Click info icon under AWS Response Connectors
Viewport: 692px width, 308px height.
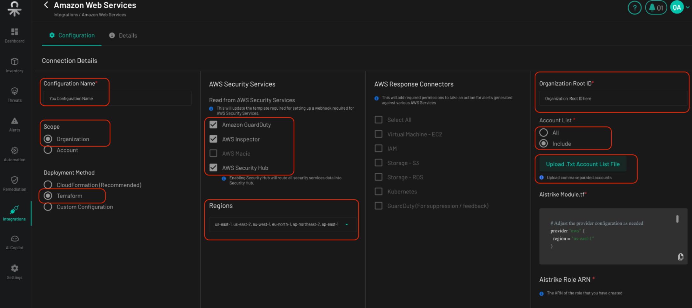(376, 98)
